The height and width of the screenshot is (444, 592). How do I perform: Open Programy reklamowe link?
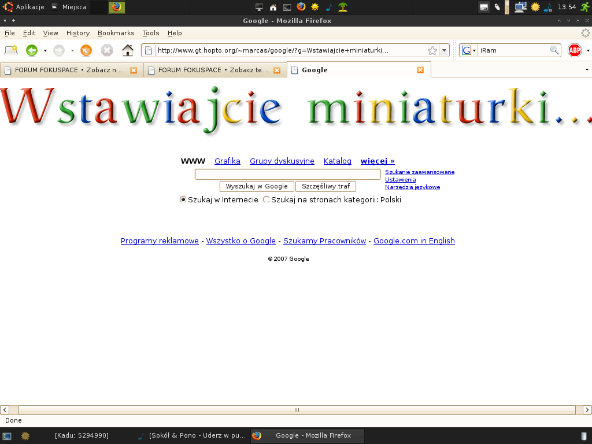pos(160,241)
